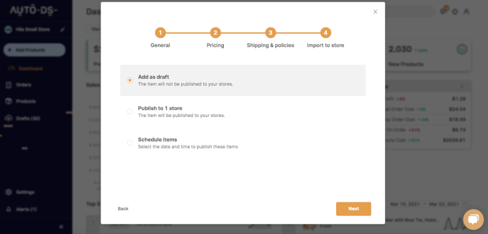Open the live chat bubble icon
488x234 pixels.
click(x=473, y=220)
